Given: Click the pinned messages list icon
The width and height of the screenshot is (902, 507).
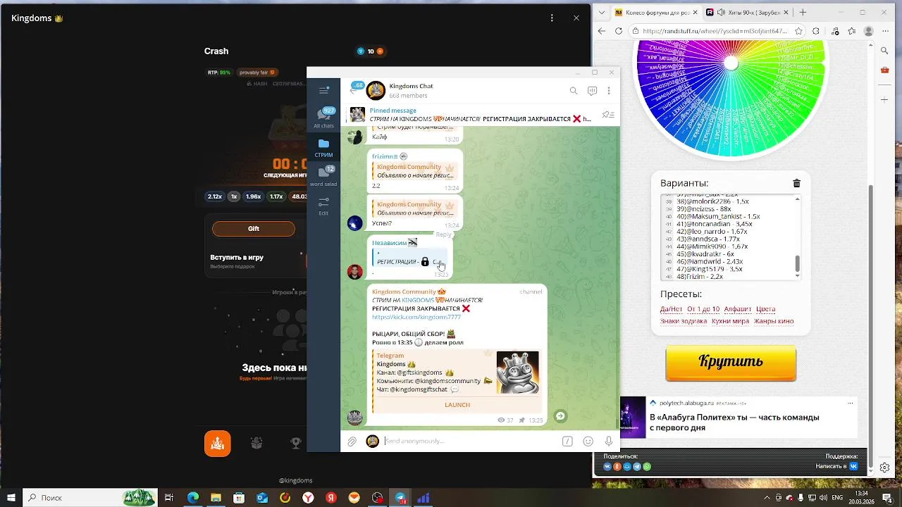Looking at the screenshot, I should [x=608, y=115].
